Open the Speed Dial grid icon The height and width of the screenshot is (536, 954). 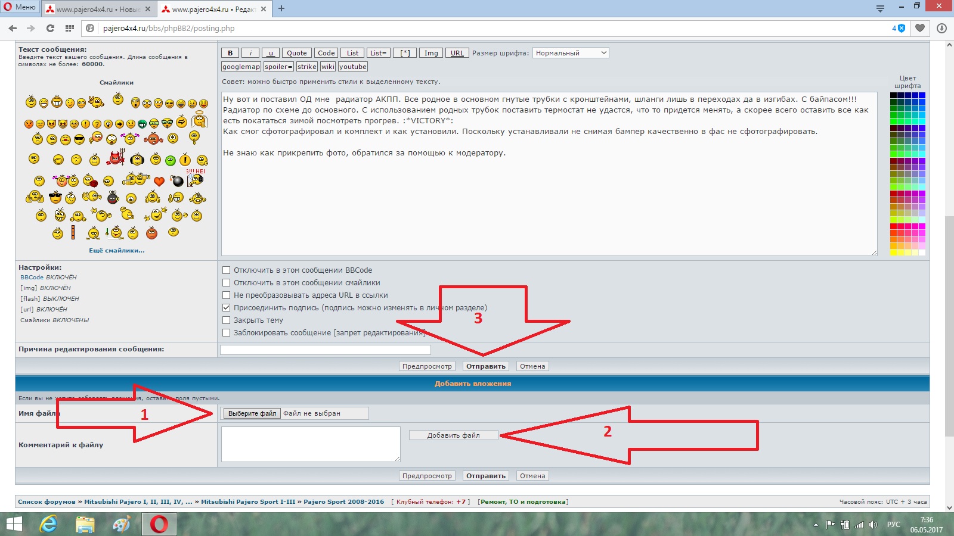(x=70, y=28)
